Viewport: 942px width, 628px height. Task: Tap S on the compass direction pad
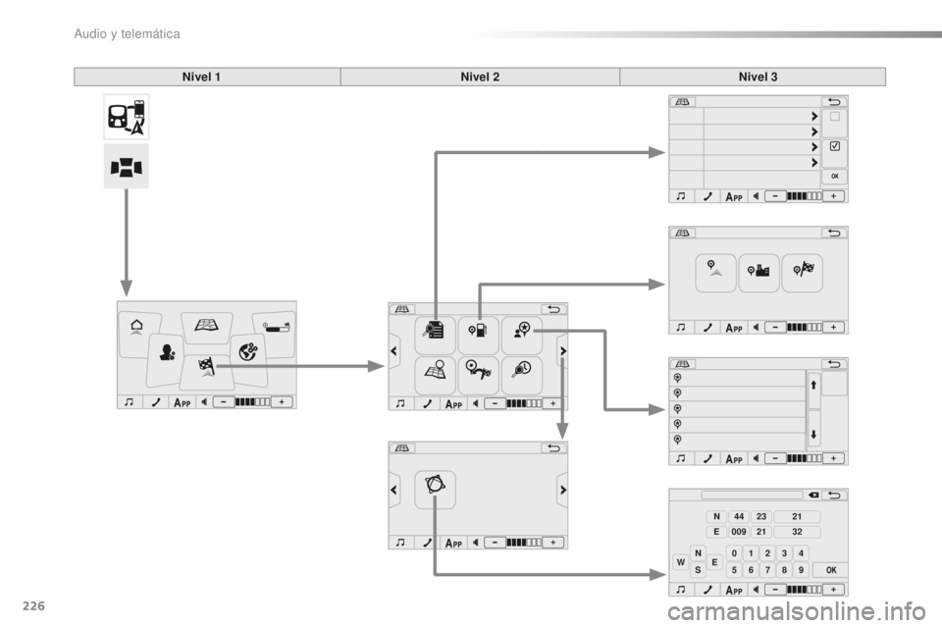(698, 570)
